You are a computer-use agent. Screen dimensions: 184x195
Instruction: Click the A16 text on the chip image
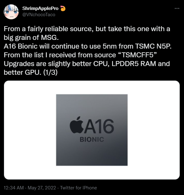pos(99,126)
